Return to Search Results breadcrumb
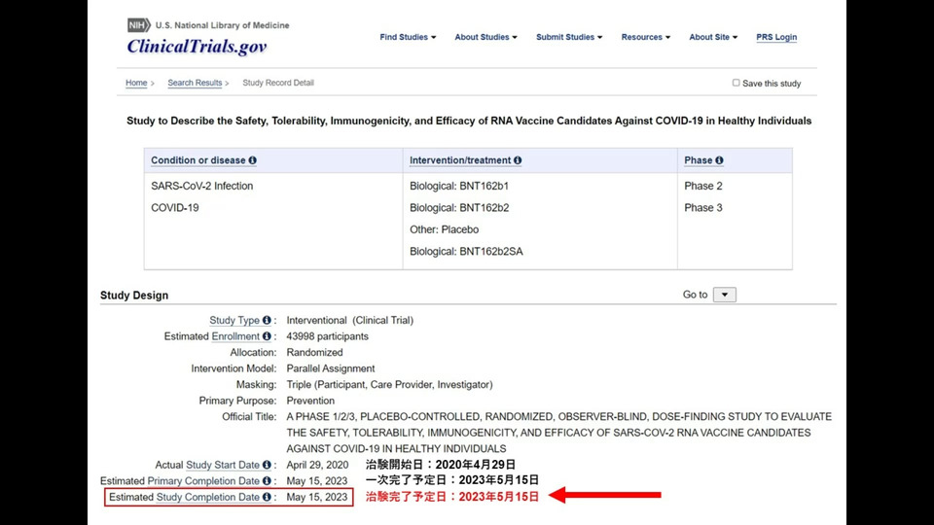This screenshot has width=934, height=525. 195,83
